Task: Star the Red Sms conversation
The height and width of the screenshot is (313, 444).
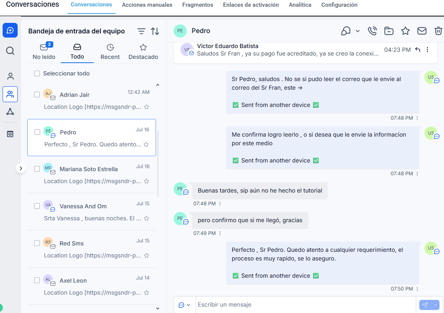Action: pos(146,256)
